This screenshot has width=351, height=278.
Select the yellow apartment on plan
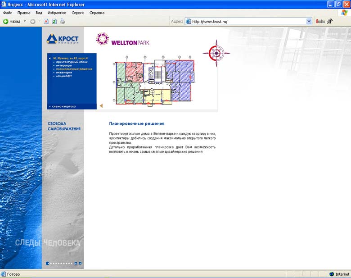coord(157,96)
